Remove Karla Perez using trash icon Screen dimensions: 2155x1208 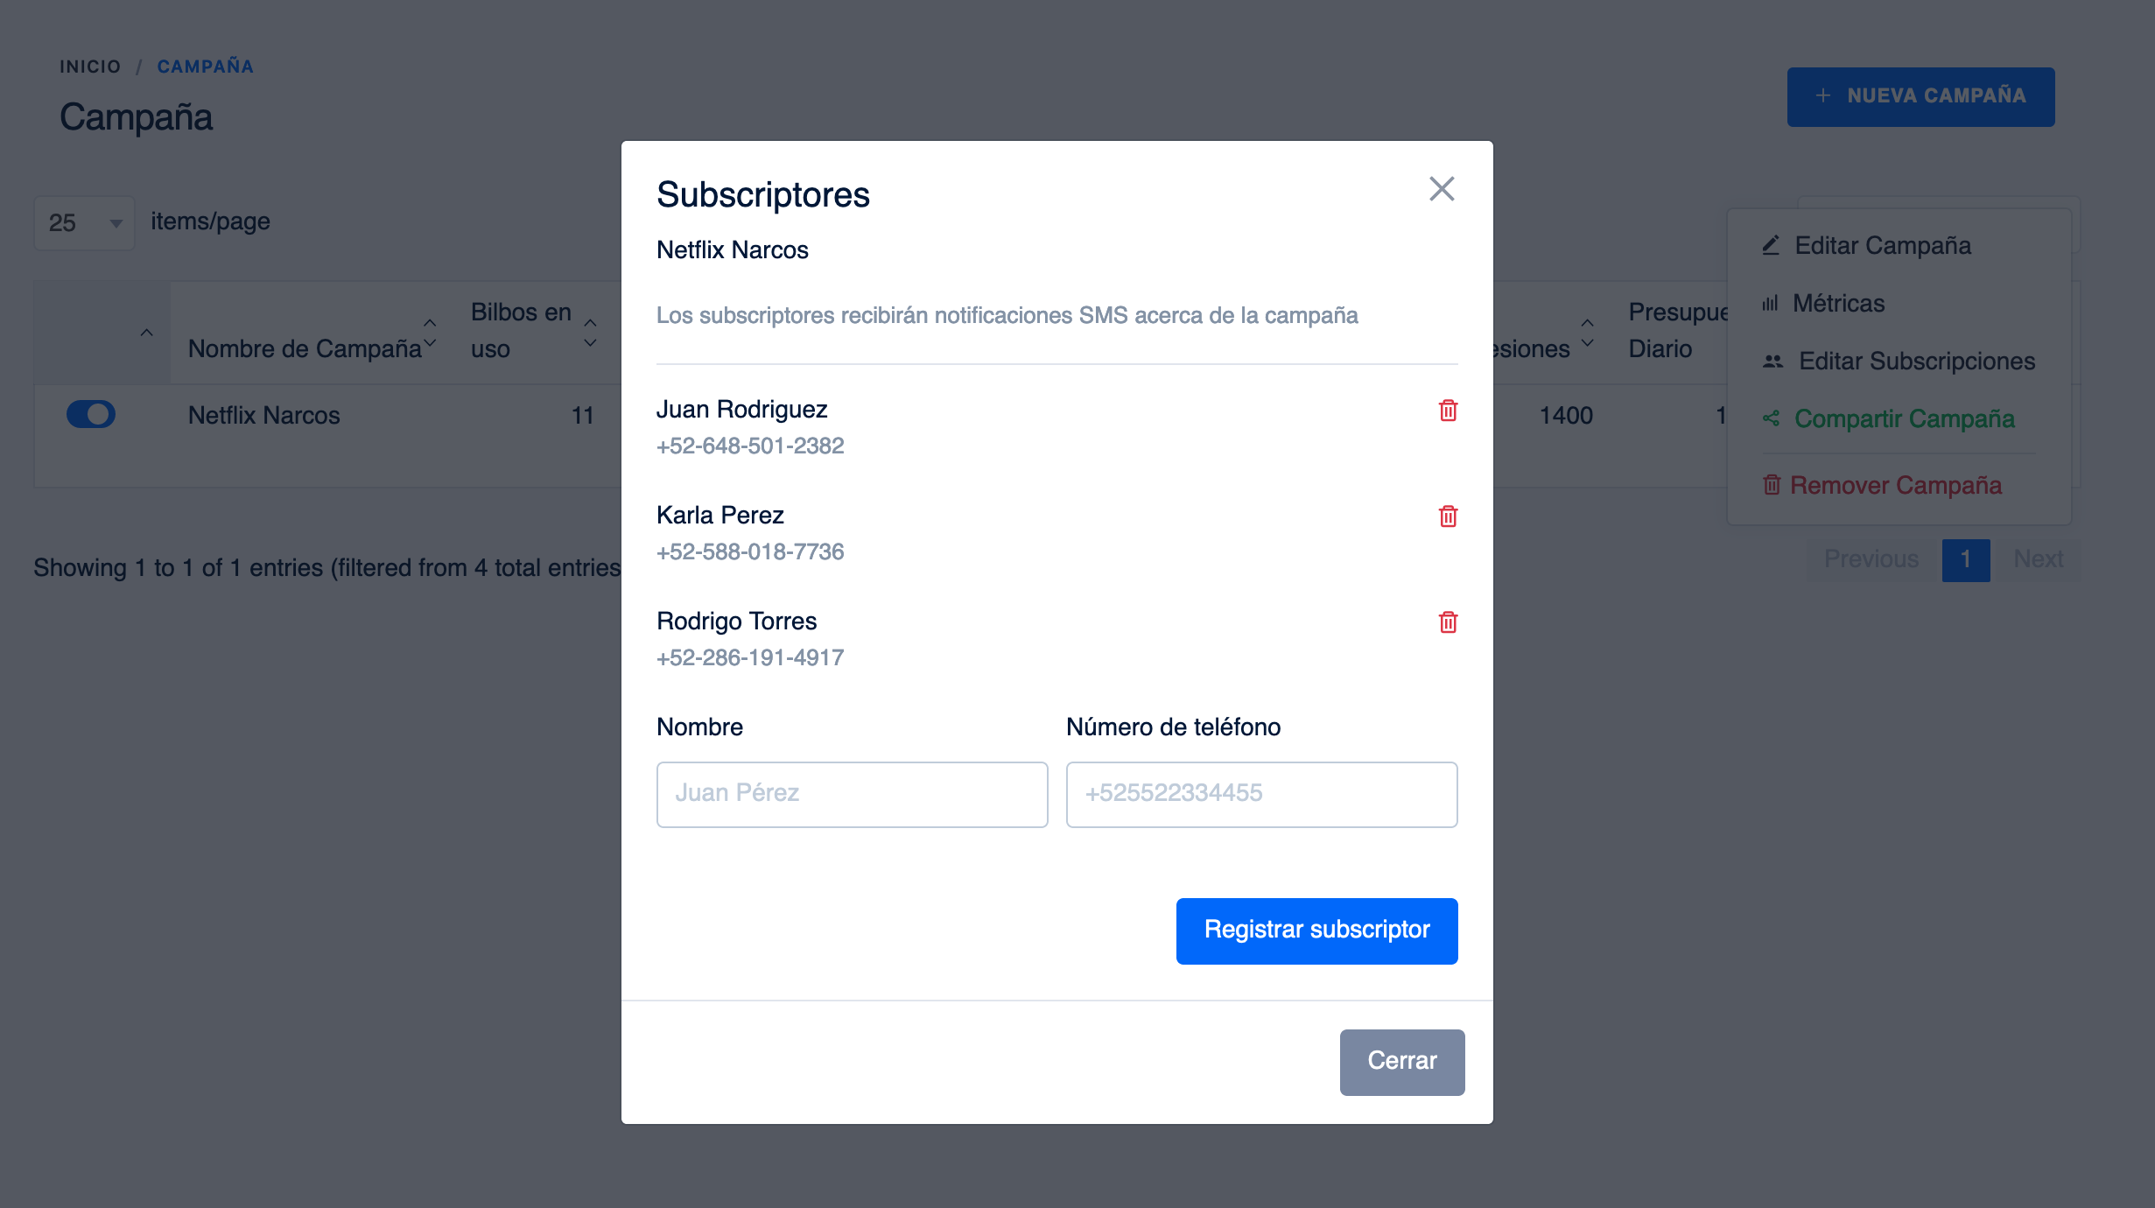pyautogui.click(x=1448, y=516)
